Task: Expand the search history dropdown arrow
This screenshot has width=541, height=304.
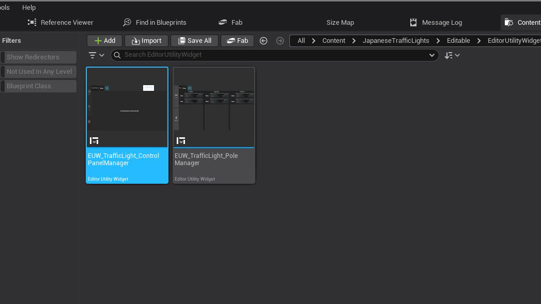Action: pyautogui.click(x=432, y=55)
